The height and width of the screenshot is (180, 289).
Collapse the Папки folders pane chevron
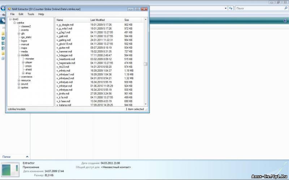click(x=26, y=157)
